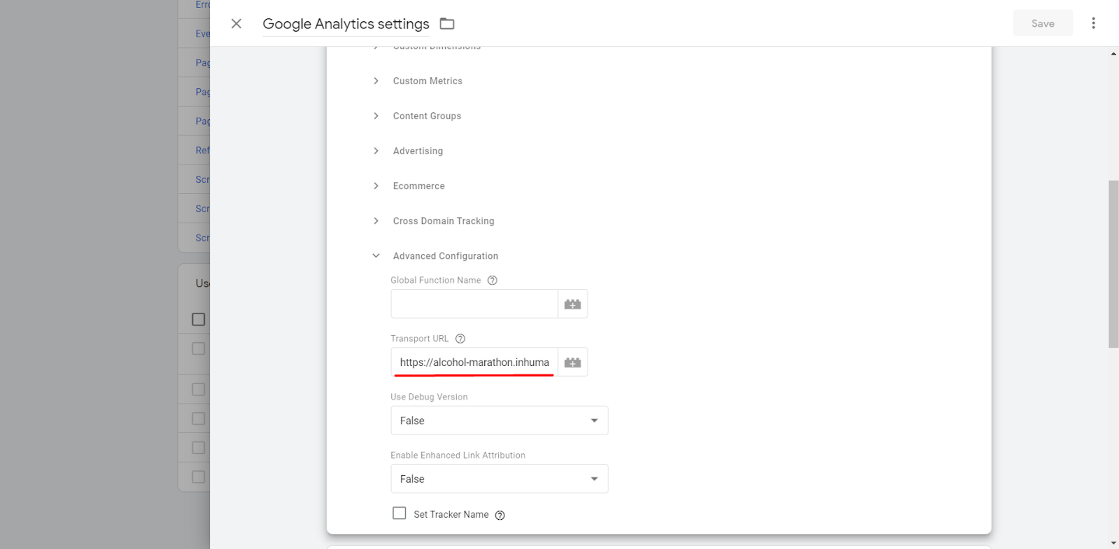Open the Use Debug Version dropdown
Viewport: 1119px width, 549px height.
(x=499, y=420)
